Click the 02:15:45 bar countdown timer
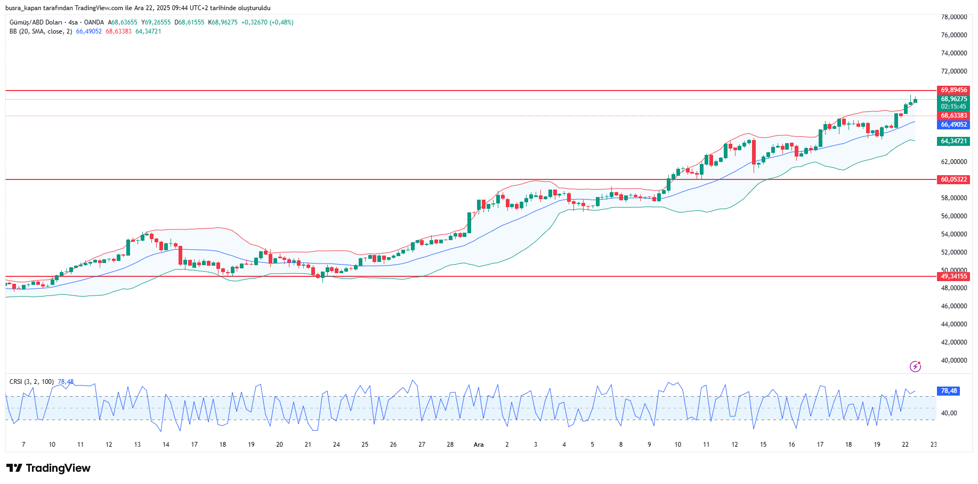This screenshot has height=484, width=978. (953, 106)
